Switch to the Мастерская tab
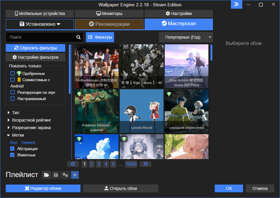This screenshot has width=280, height=198. (x=179, y=24)
